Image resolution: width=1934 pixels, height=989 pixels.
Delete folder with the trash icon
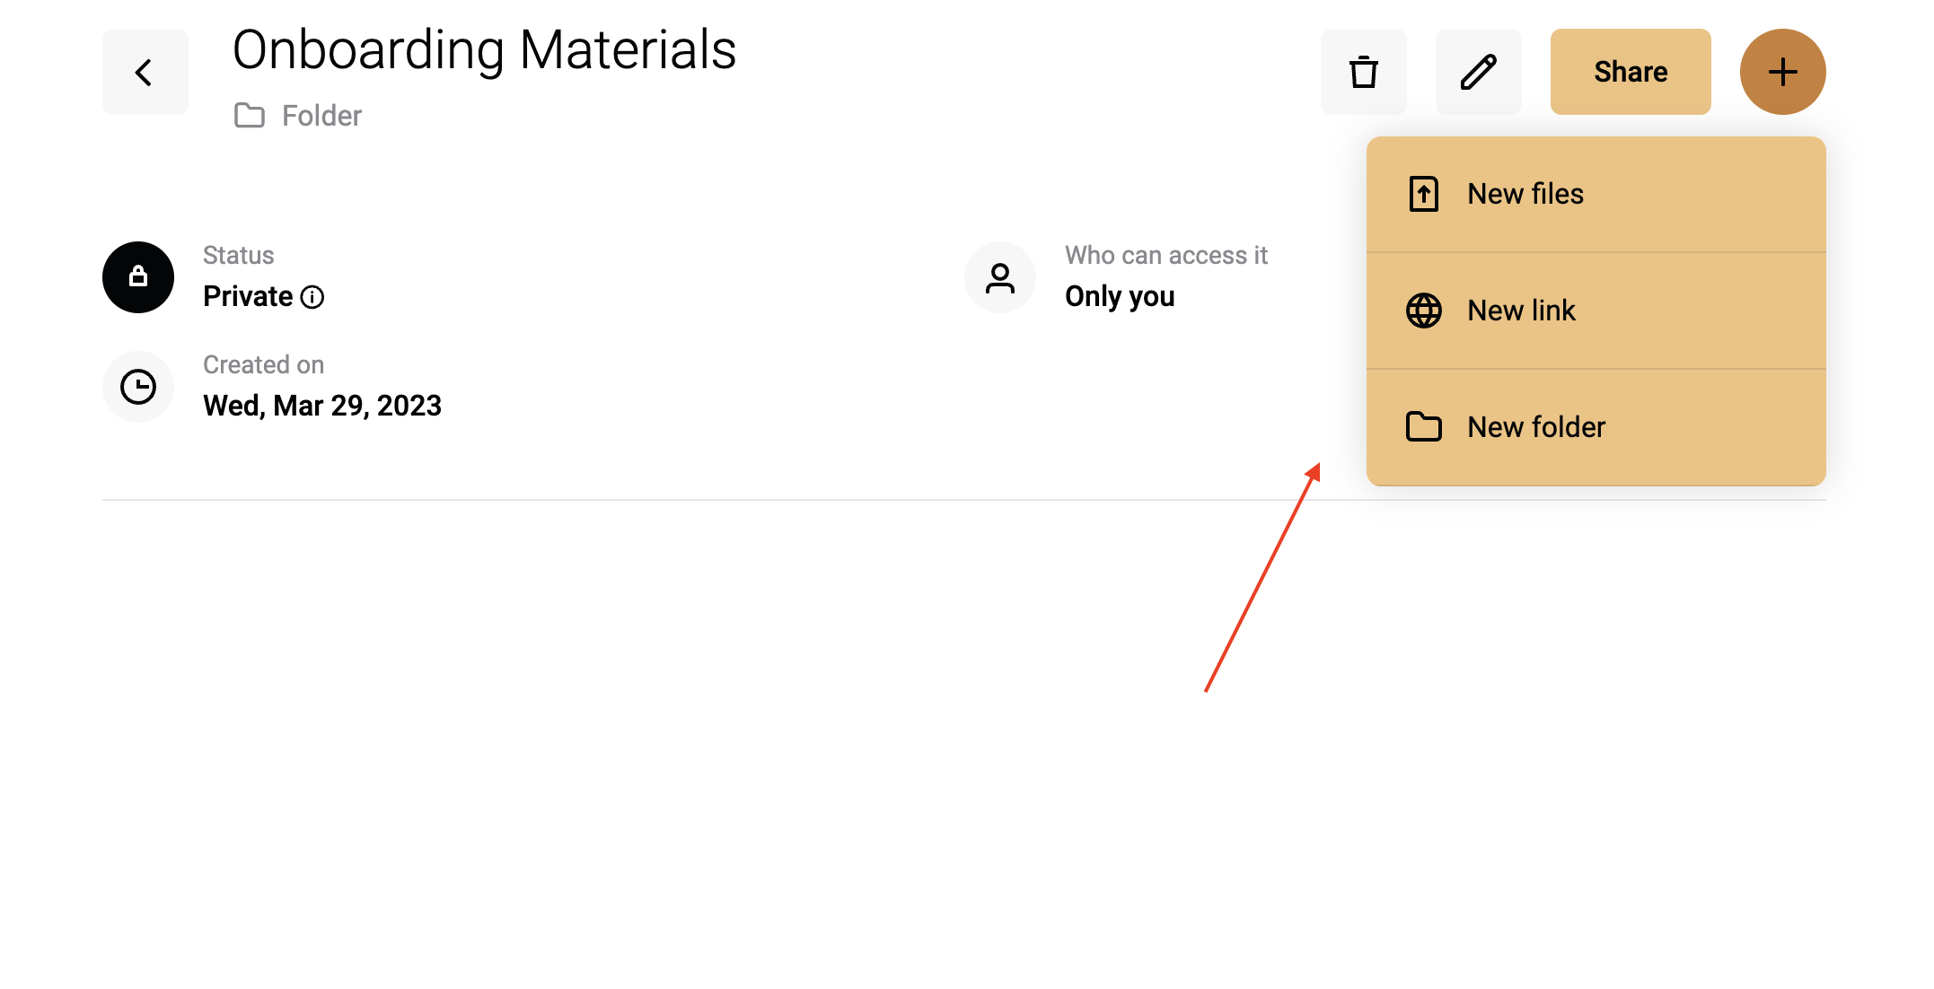[x=1363, y=72]
